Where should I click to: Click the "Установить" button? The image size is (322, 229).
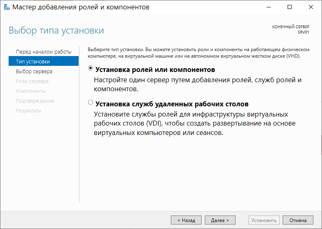click(x=264, y=220)
